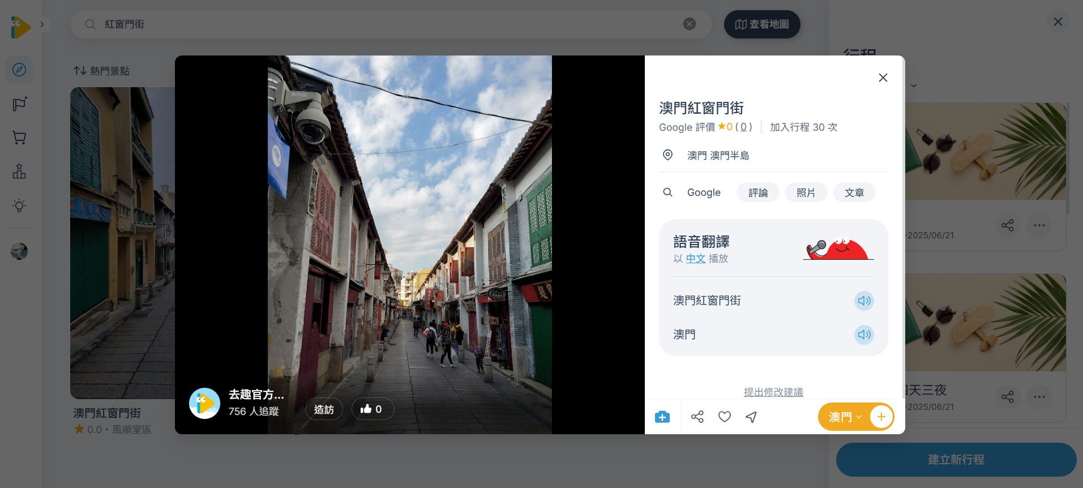Screen dimensions: 1083x488
Task: Share the 三夜 itinerary card
Action: click(x=1007, y=397)
